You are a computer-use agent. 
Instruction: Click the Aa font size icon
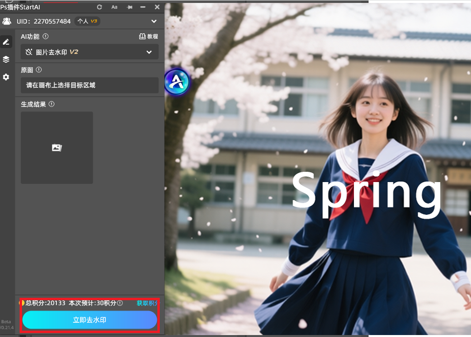tap(114, 7)
